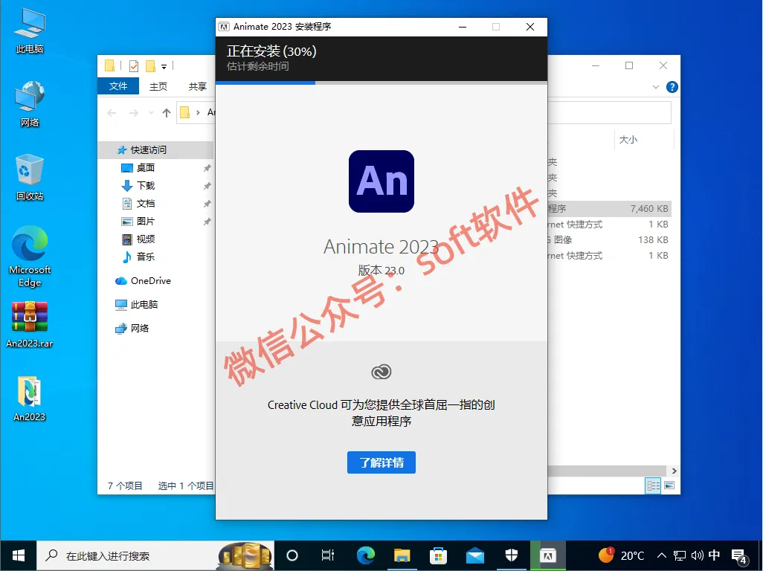Click Explorer help question mark icon
763x571 pixels.
tap(672, 87)
